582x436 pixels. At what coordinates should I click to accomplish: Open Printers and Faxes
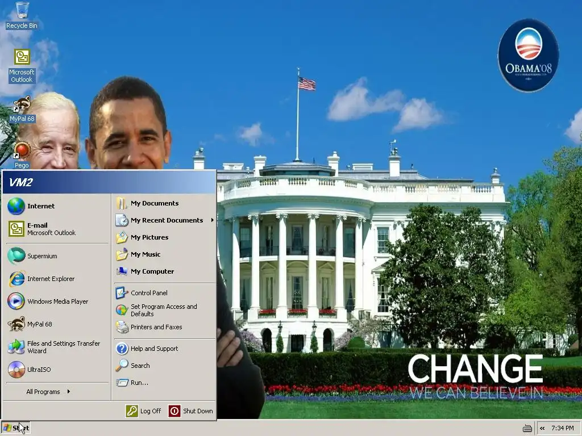(165, 327)
